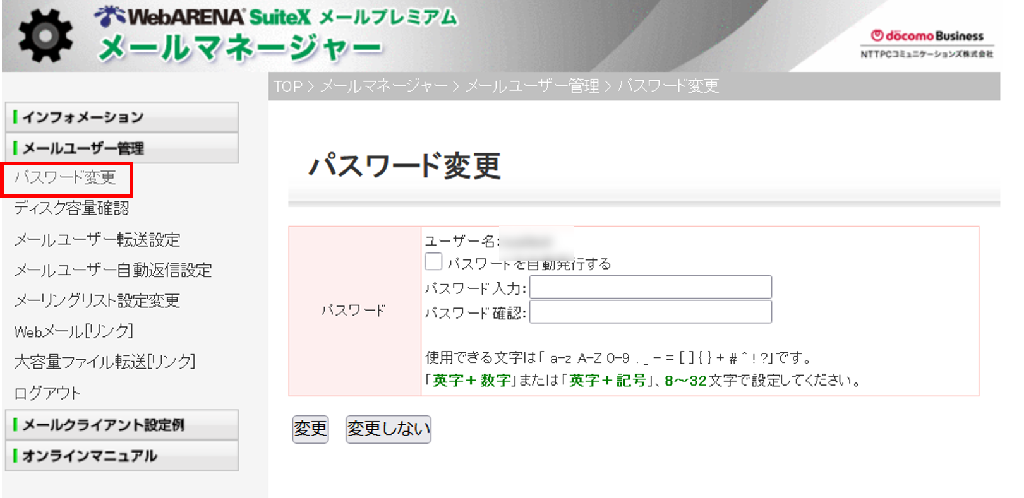Viewport: 1024px width, 498px height.
Task: Select パスワード変更 in the sidebar
Action: [65, 178]
